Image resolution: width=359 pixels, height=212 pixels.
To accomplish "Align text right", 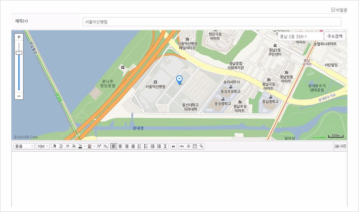I will pyautogui.click(x=126, y=147).
